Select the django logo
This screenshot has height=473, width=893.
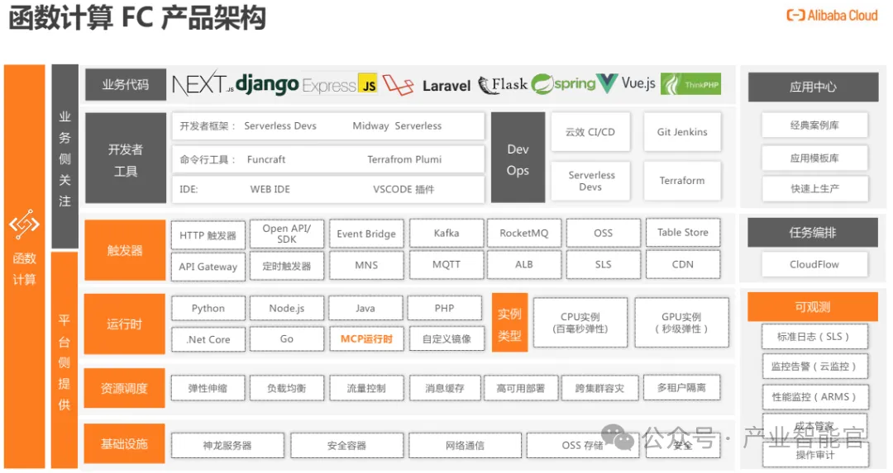tap(267, 84)
